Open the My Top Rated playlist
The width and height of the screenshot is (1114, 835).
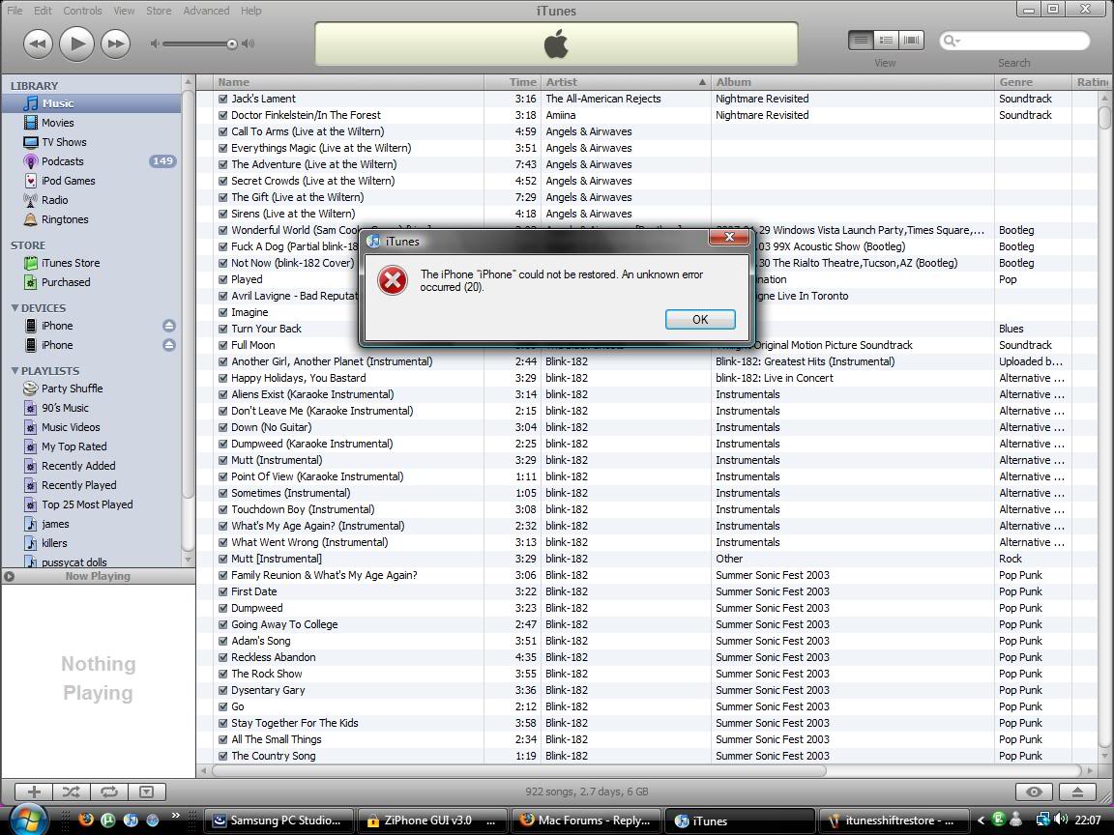click(x=73, y=446)
